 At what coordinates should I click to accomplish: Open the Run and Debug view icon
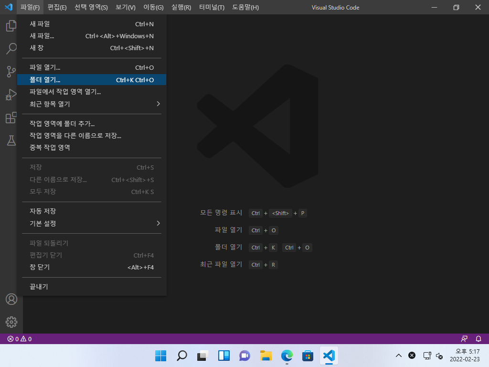click(11, 95)
